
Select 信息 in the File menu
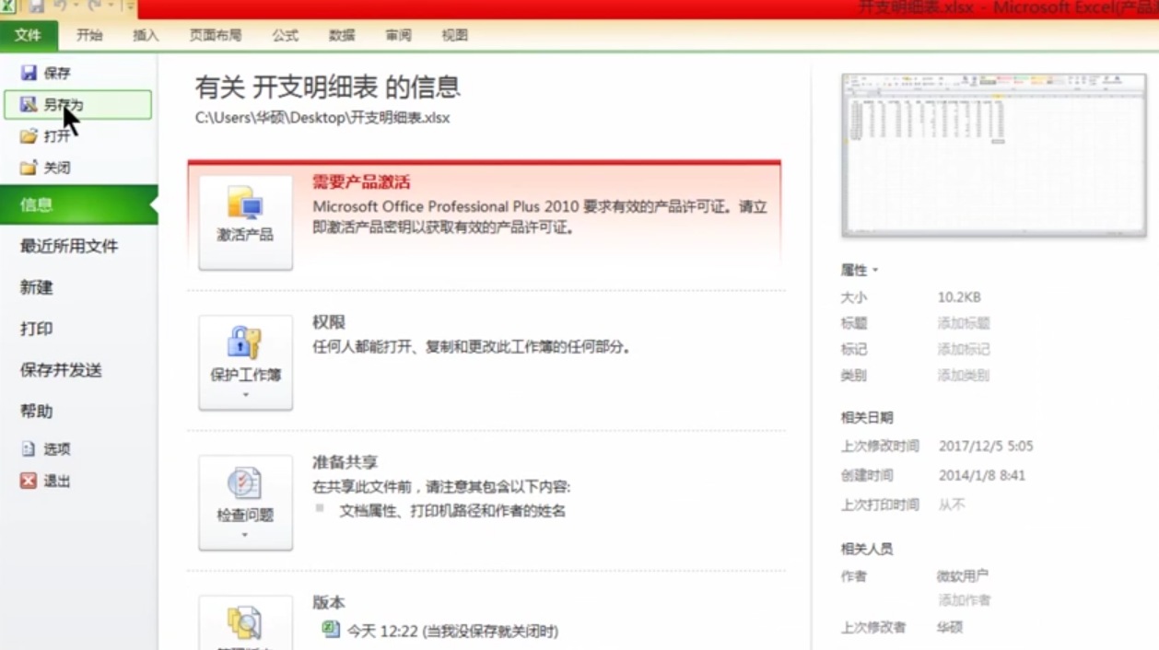coord(78,204)
